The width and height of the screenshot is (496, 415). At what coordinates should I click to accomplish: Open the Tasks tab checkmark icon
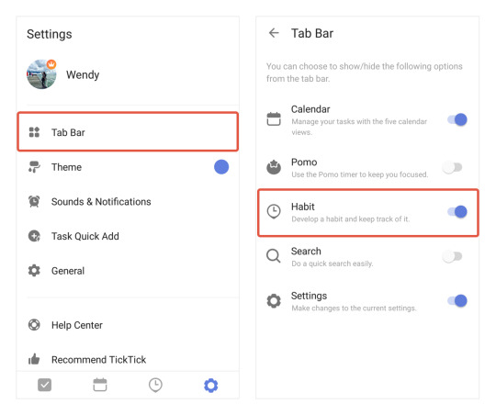(45, 385)
